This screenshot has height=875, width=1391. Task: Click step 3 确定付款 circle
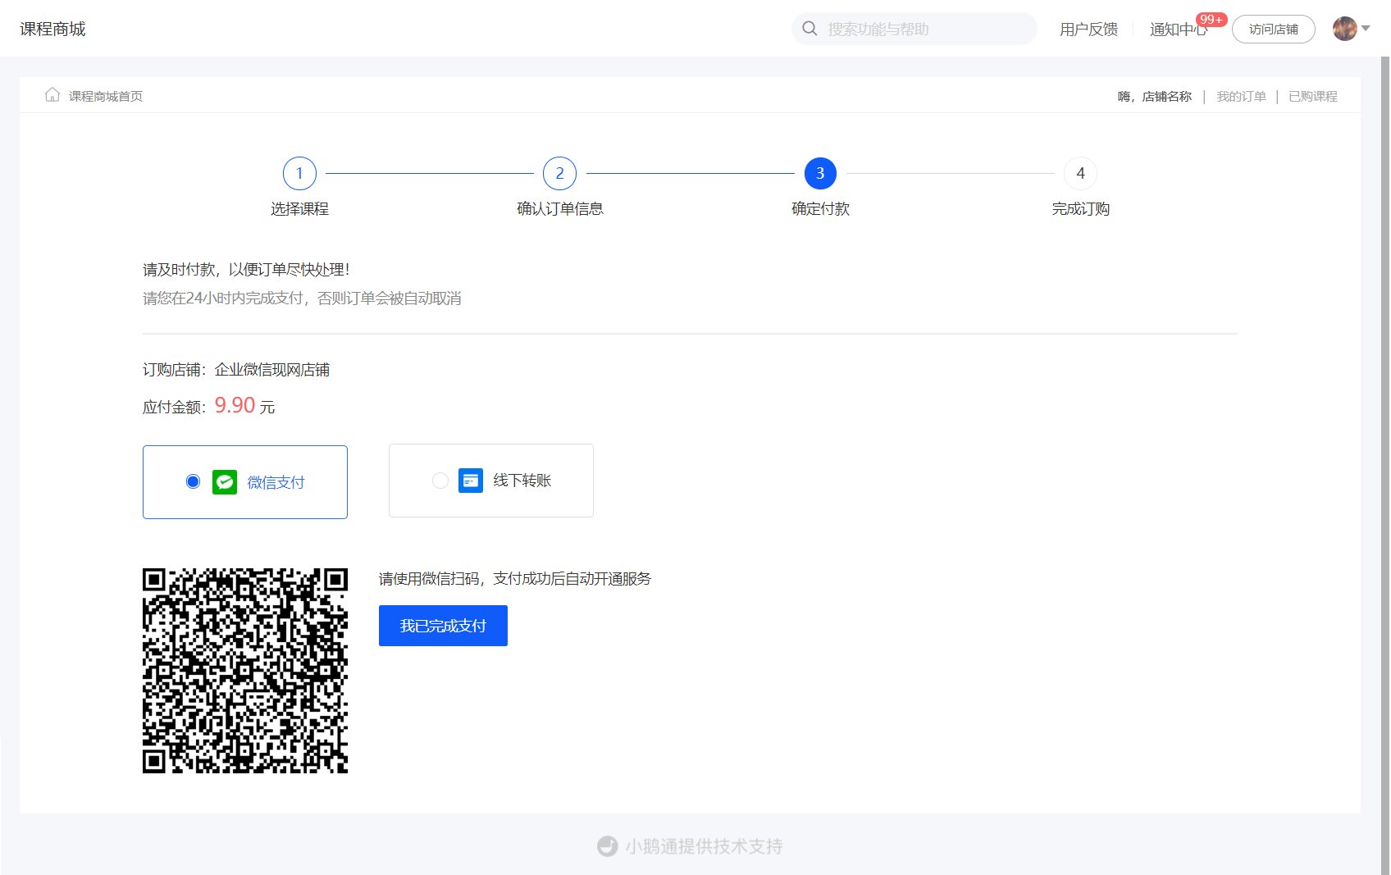(820, 173)
